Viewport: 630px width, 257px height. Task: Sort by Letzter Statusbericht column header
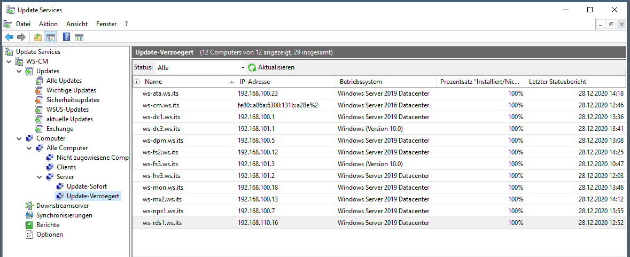pyautogui.click(x=575, y=82)
